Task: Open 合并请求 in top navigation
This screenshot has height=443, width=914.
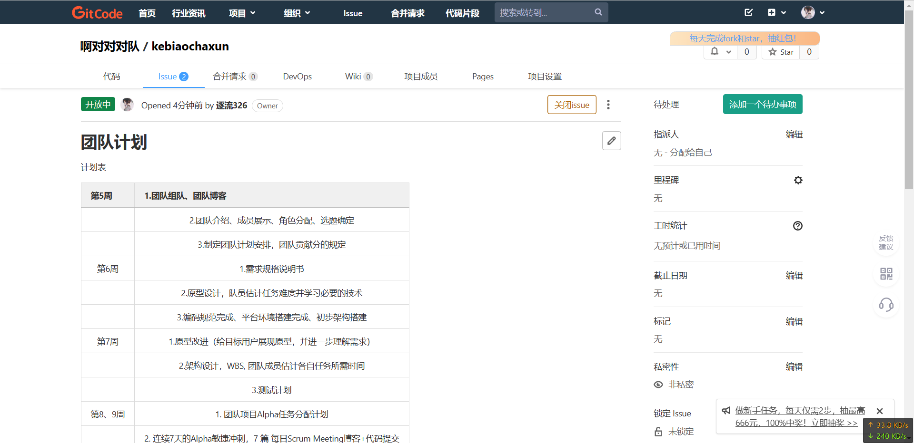Action: [407, 13]
